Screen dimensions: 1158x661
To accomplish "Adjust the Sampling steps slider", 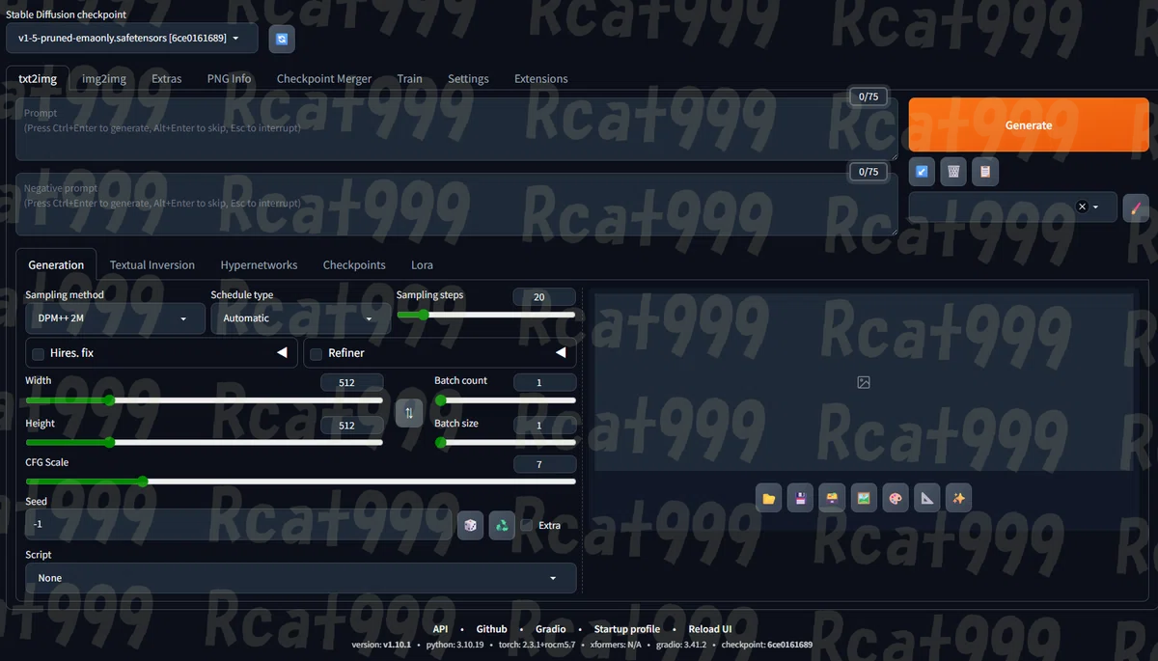I will click(x=485, y=315).
